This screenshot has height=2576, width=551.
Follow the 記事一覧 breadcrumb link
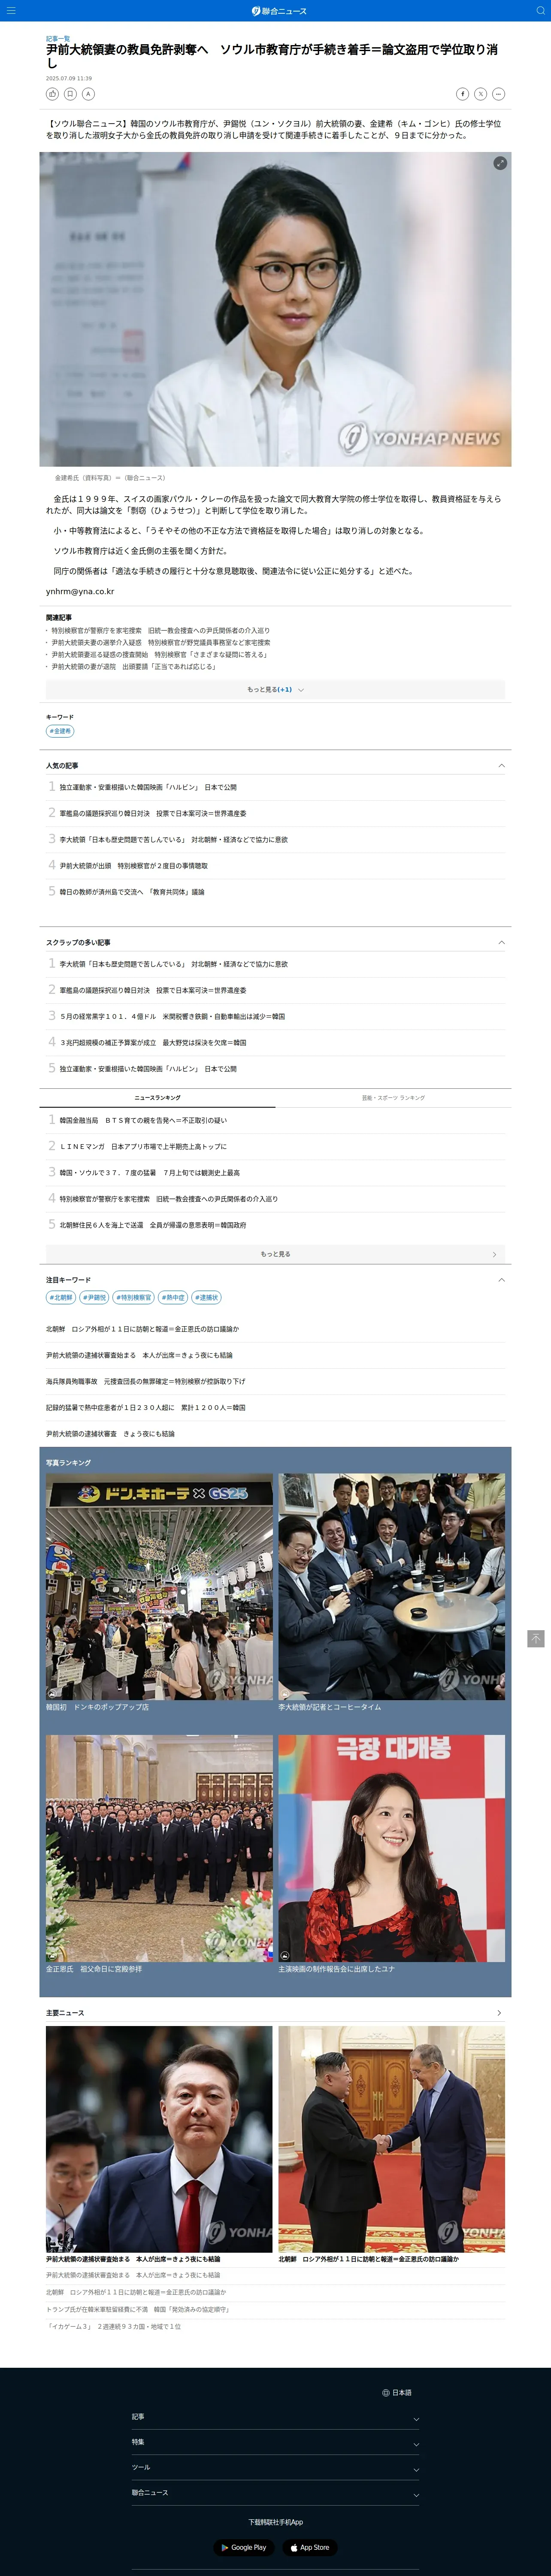58,38
